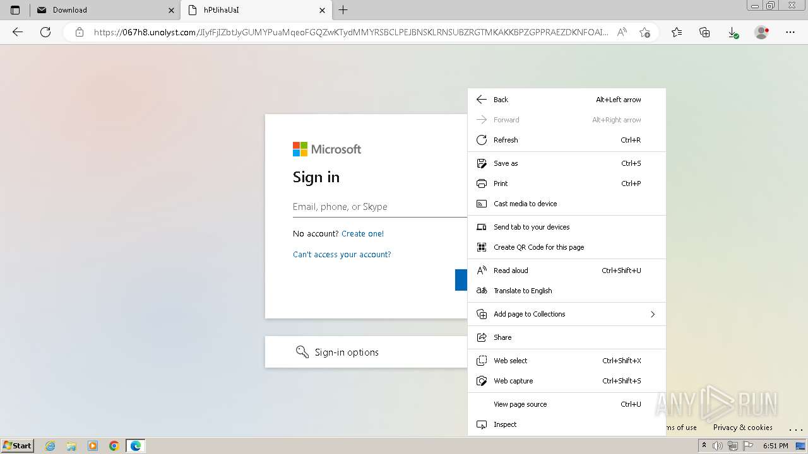Image resolution: width=808 pixels, height=454 pixels.
Task: Select Send tab to your devices
Action: coord(567,227)
